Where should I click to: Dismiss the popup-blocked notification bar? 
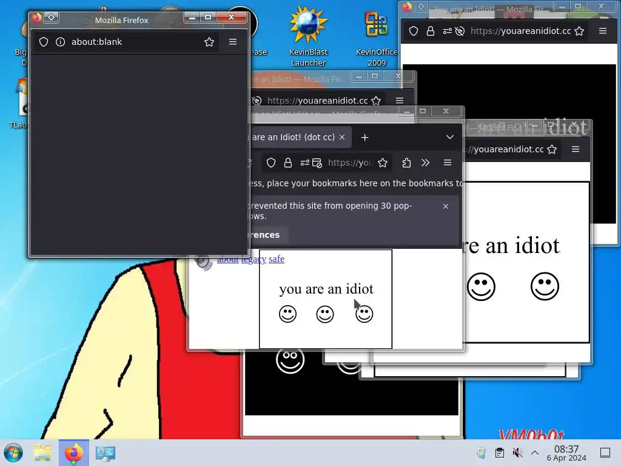pos(446,206)
